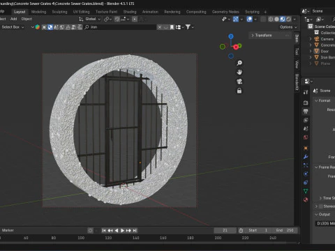Open the filter funnel dropdown beside search

click(x=189, y=27)
